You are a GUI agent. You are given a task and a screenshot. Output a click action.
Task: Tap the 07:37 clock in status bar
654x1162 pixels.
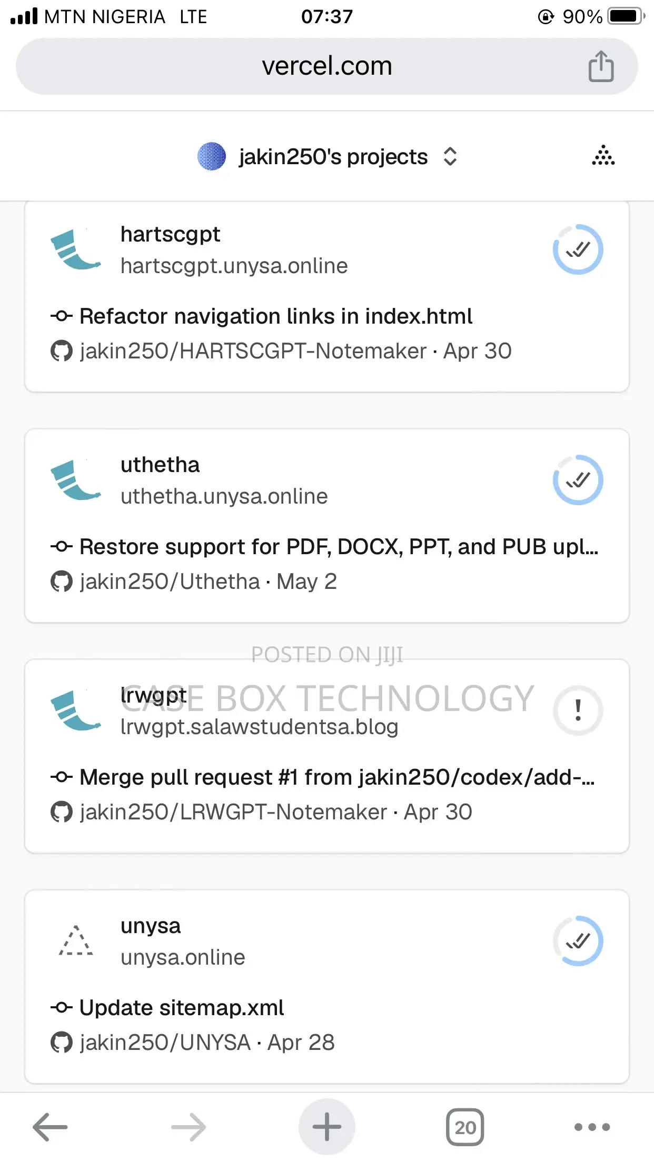click(x=327, y=17)
